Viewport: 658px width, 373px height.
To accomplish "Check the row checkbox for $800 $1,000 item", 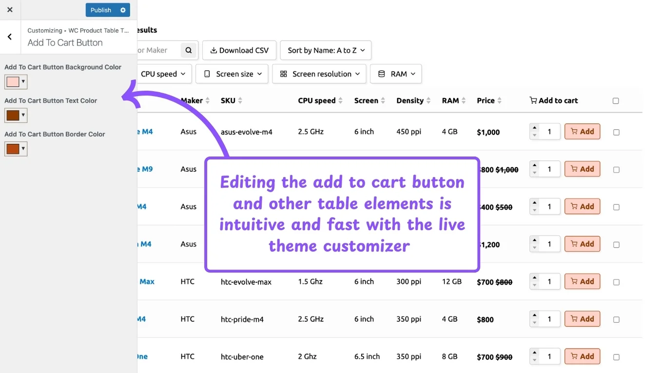I will [x=616, y=170].
